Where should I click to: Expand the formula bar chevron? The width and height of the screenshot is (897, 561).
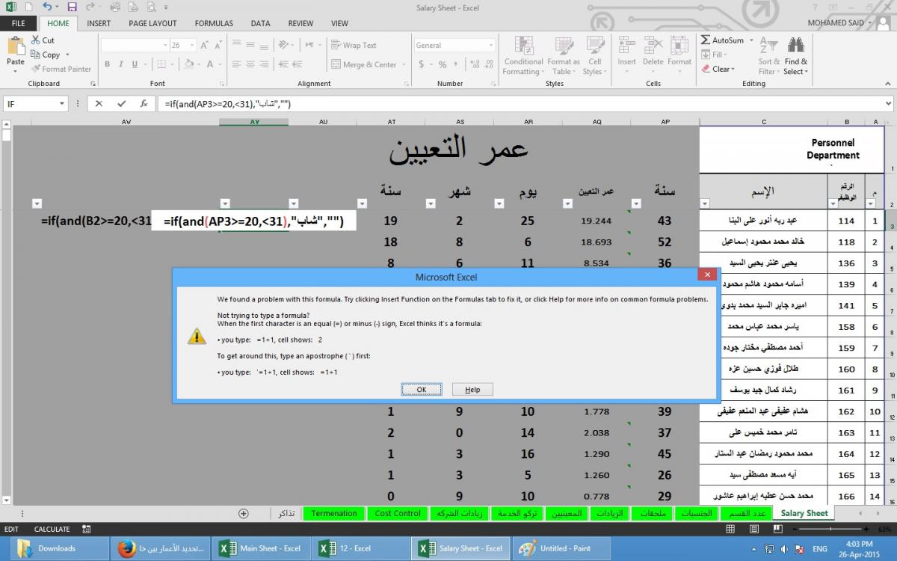889,104
